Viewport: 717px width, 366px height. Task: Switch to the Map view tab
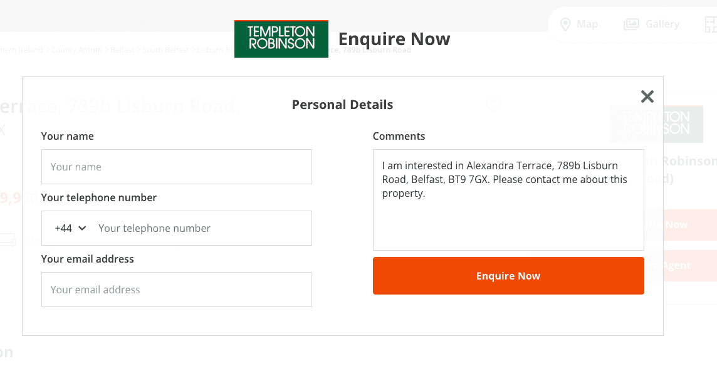(578, 24)
